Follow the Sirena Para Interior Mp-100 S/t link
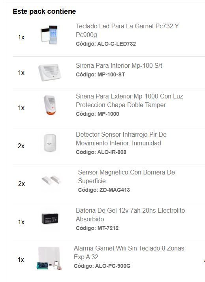The image size is (205, 282). tap(119, 65)
